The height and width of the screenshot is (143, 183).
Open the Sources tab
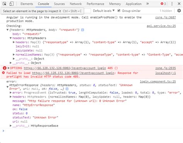(59, 4)
